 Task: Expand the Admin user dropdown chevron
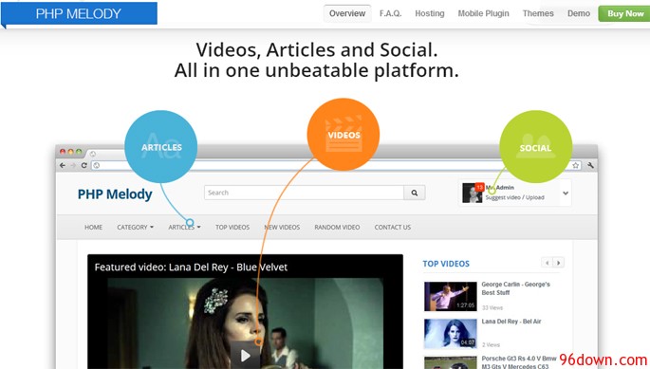coord(566,194)
